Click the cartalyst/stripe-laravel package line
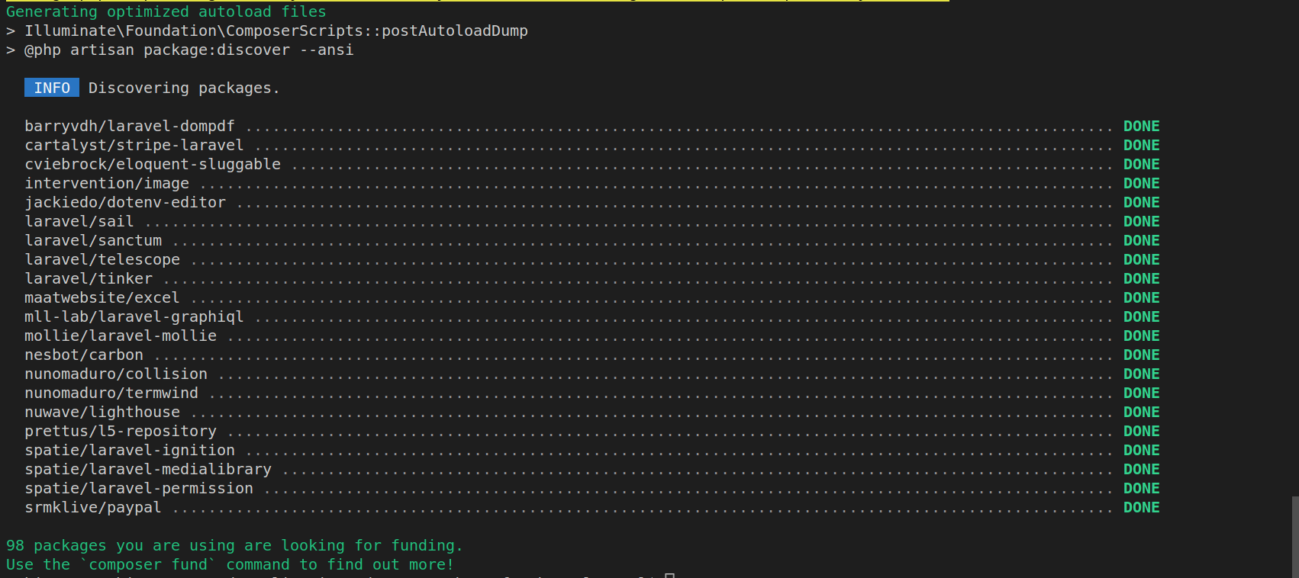 (134, 146)
